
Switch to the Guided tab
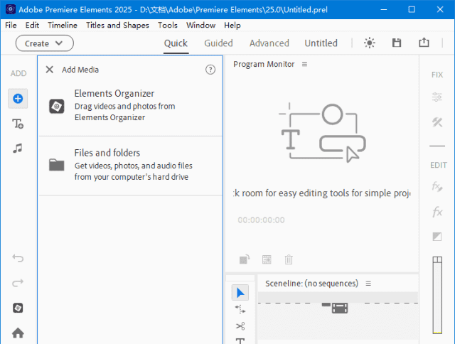[x=218, y=43]
